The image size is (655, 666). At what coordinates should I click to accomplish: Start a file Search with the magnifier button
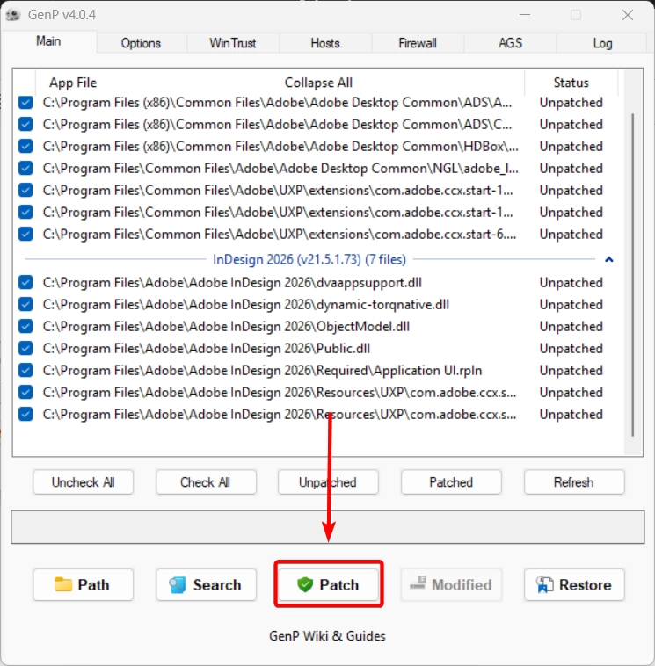point(206,585)
